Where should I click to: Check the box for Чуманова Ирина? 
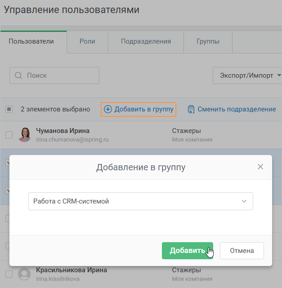coord(9,135)
